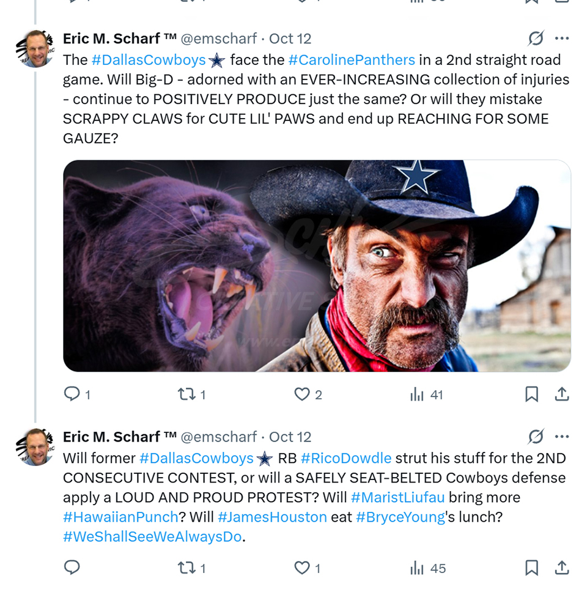This screenshot has width=587, height=592.
Task: Open the #HawaiianPunch hashtag link
Action: (x=120, y=517)
